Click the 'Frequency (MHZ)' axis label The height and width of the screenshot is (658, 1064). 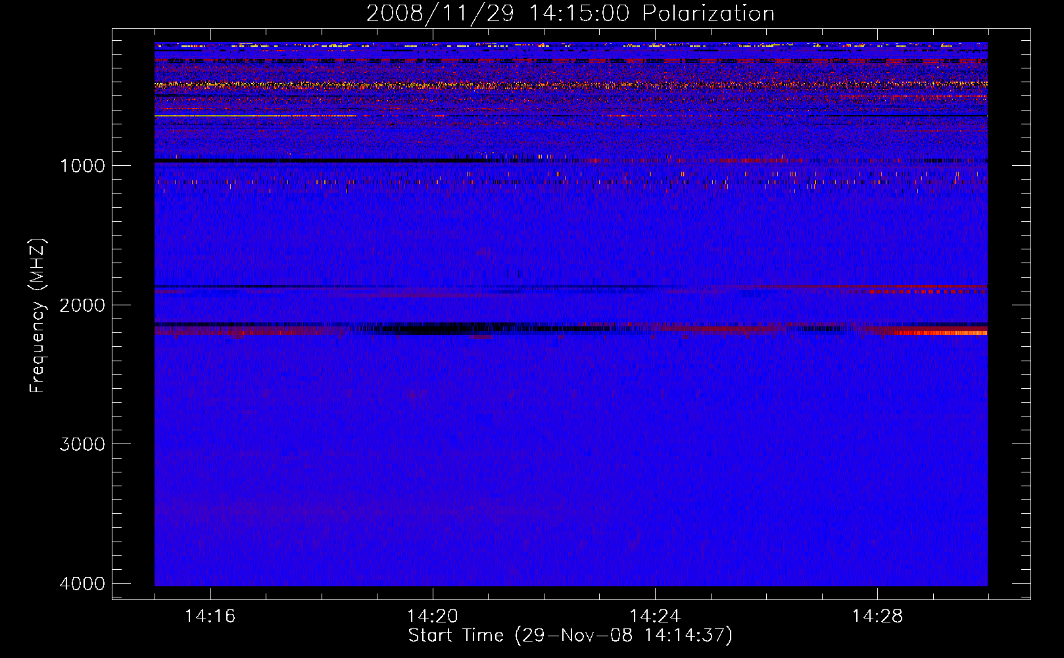[x=38, y=316]
